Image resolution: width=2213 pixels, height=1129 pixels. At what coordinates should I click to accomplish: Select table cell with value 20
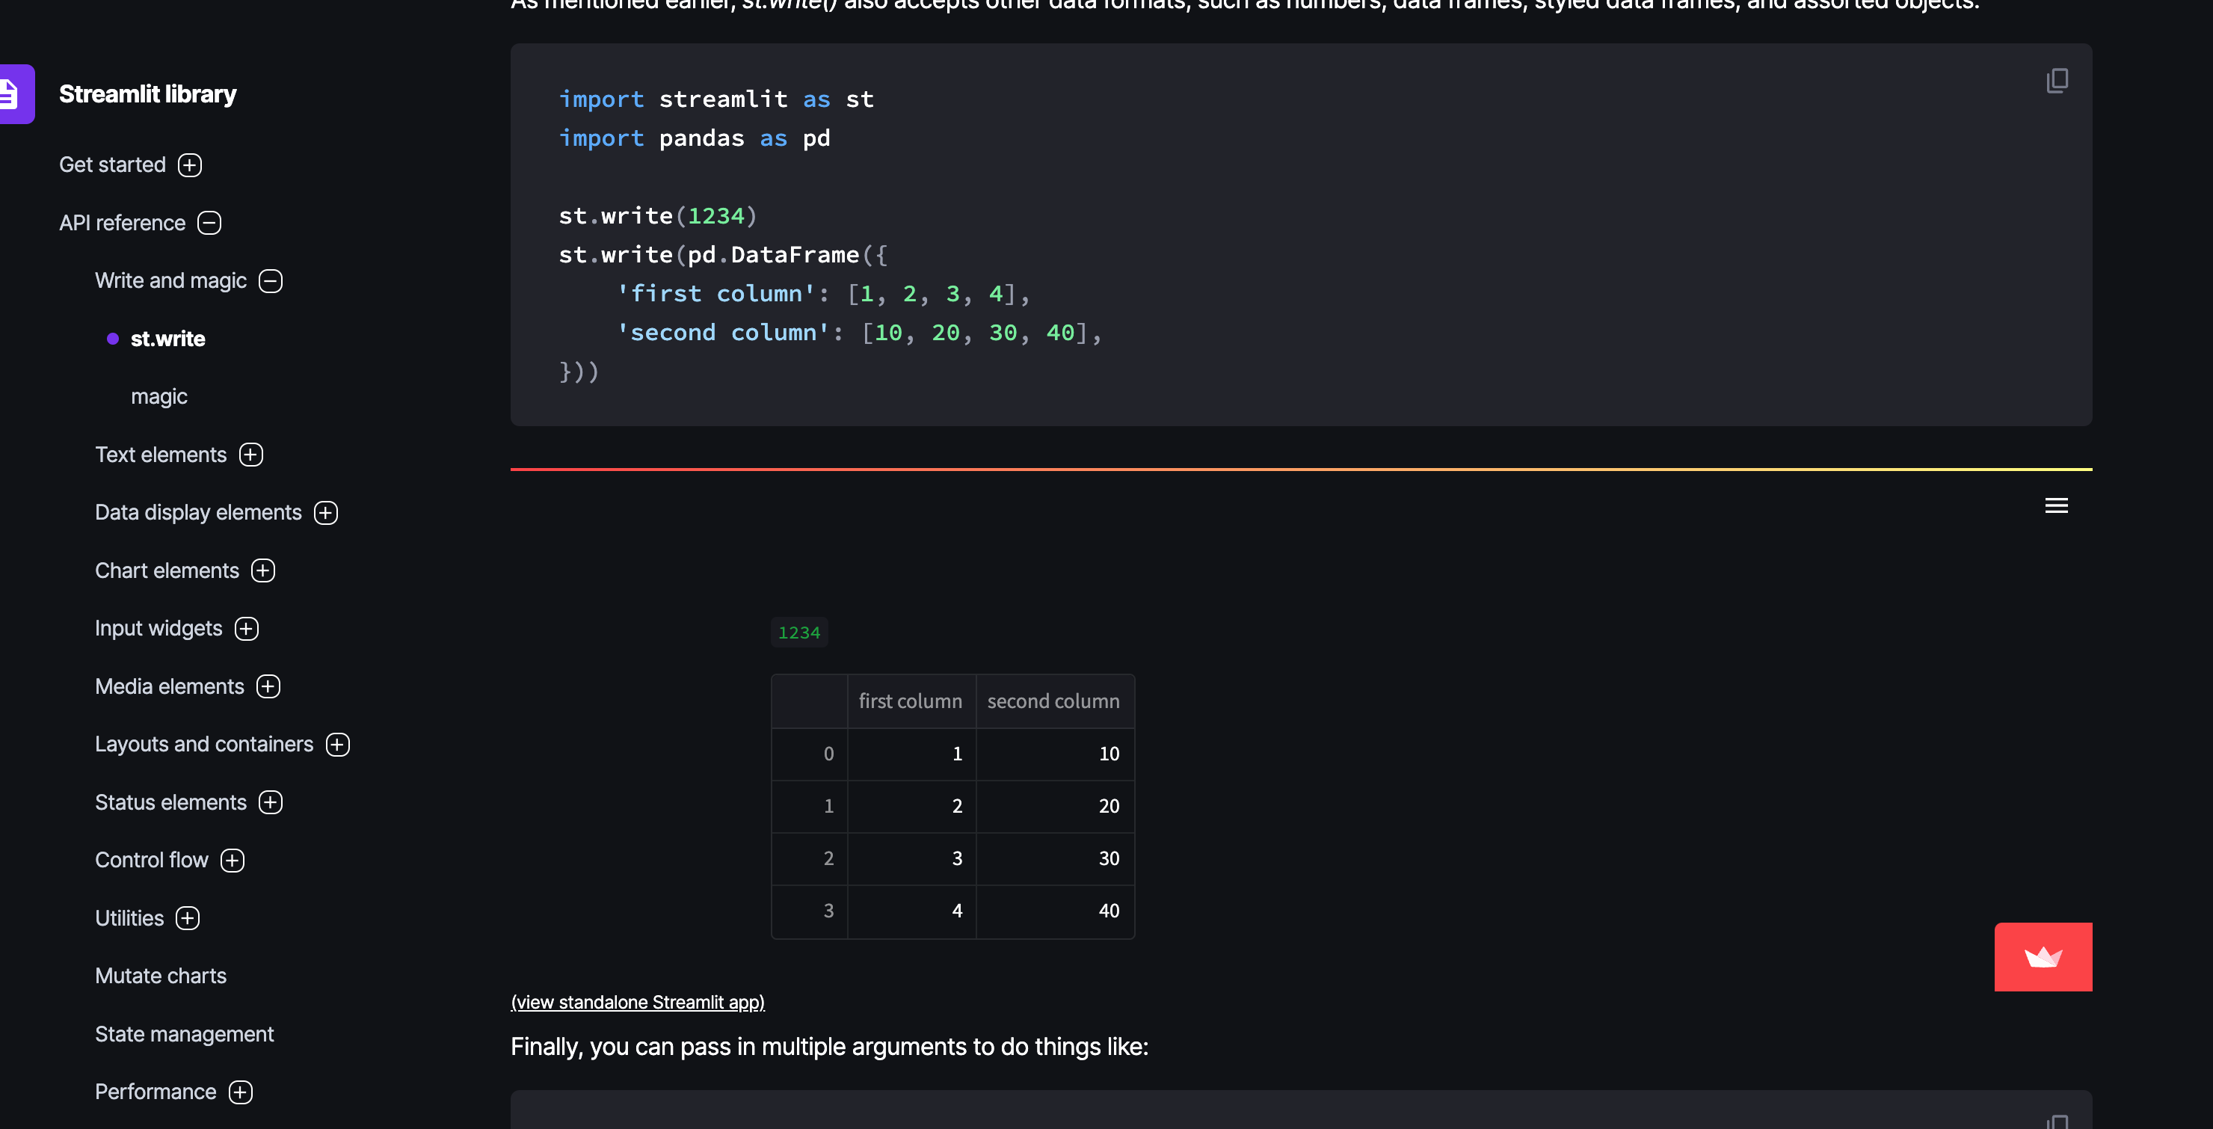tap(1055, 806)
